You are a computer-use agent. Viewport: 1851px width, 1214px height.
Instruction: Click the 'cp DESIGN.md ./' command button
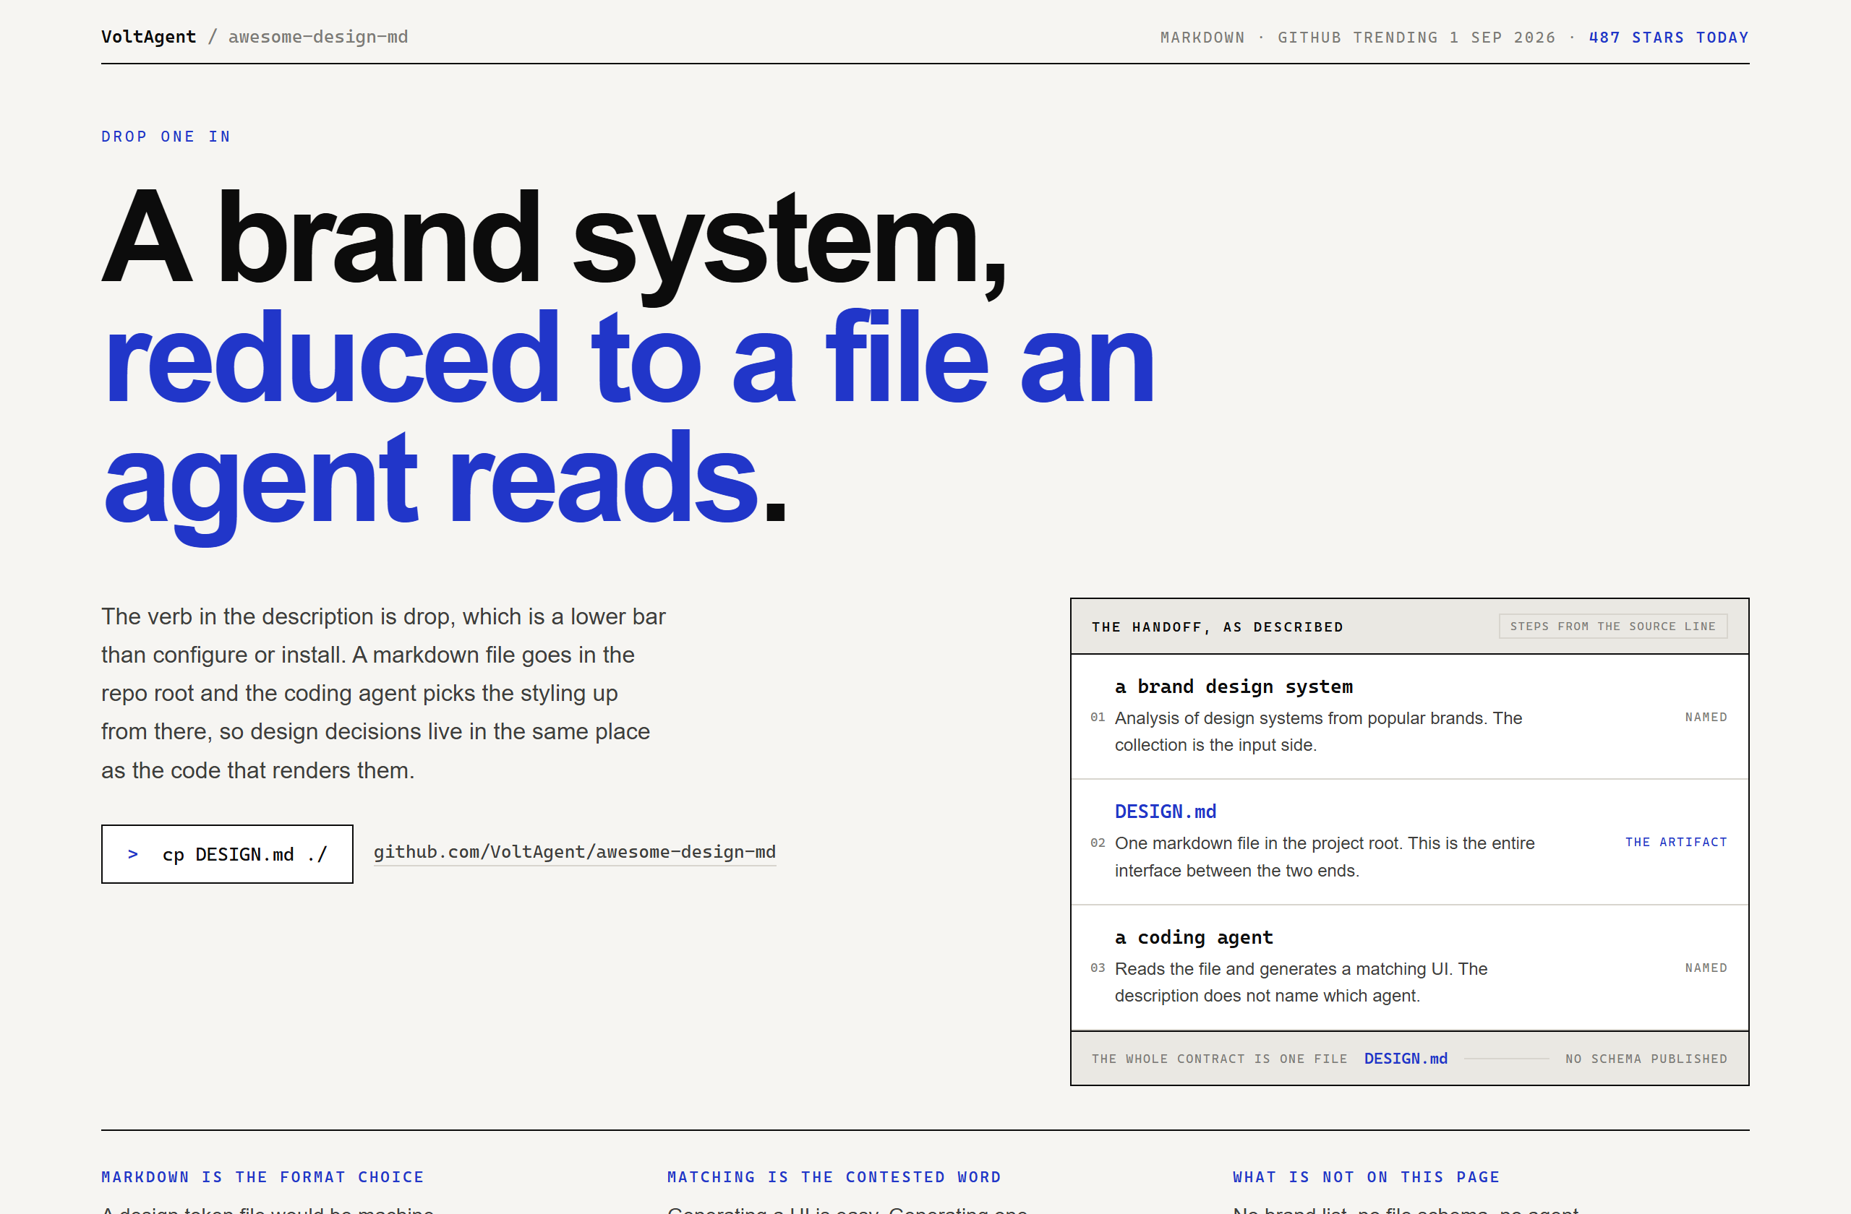(x=227, y=854)
